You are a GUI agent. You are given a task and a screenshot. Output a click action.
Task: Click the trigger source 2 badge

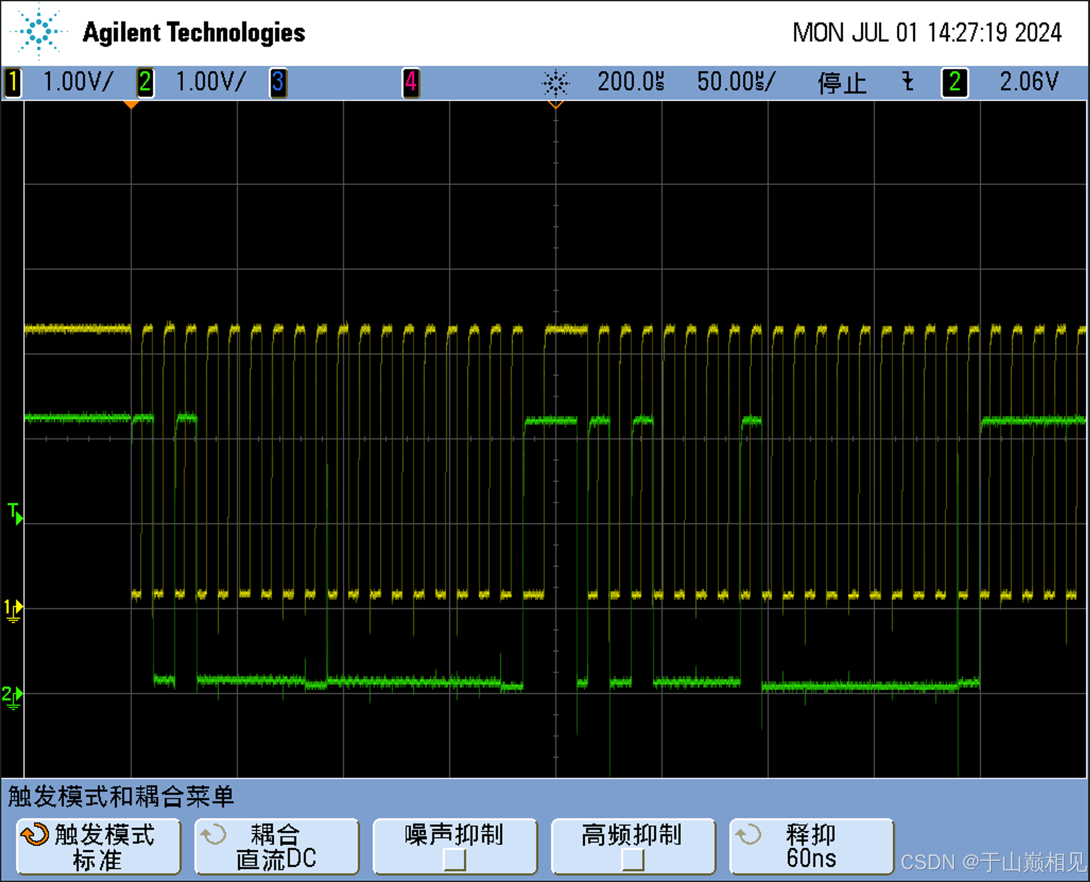(x=955, y=82)
